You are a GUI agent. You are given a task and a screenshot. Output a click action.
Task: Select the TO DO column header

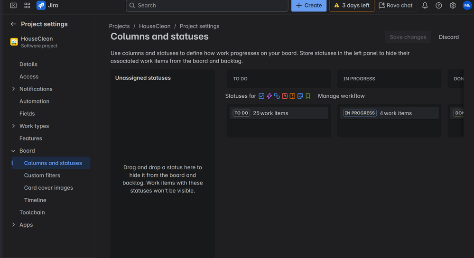[279, 79]
